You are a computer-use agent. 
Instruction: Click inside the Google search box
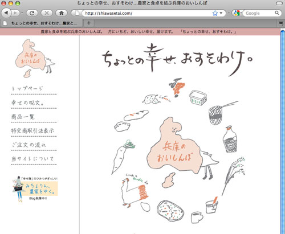click(x=259, y=13)
